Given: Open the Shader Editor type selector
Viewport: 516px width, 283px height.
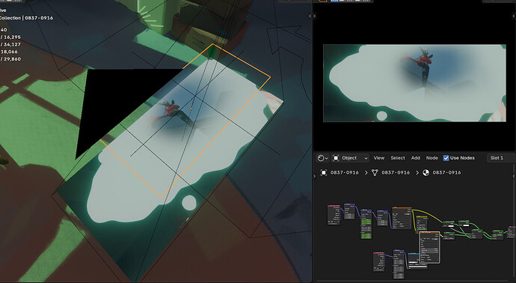Looking at the screenshot, I should pos(322,158).
